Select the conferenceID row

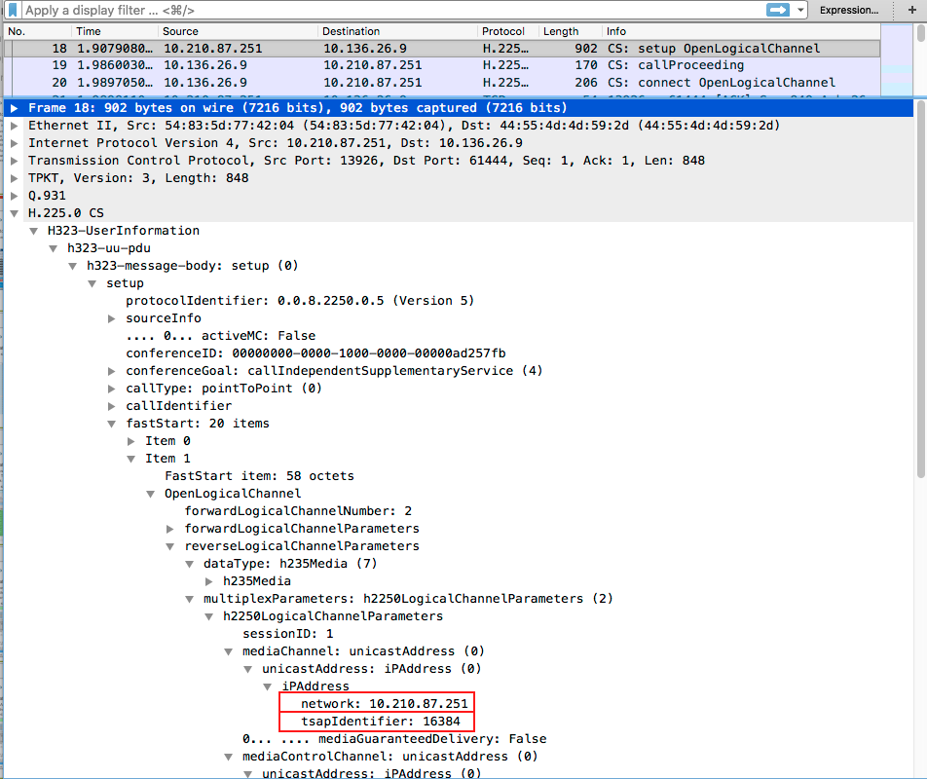(459, 353)
